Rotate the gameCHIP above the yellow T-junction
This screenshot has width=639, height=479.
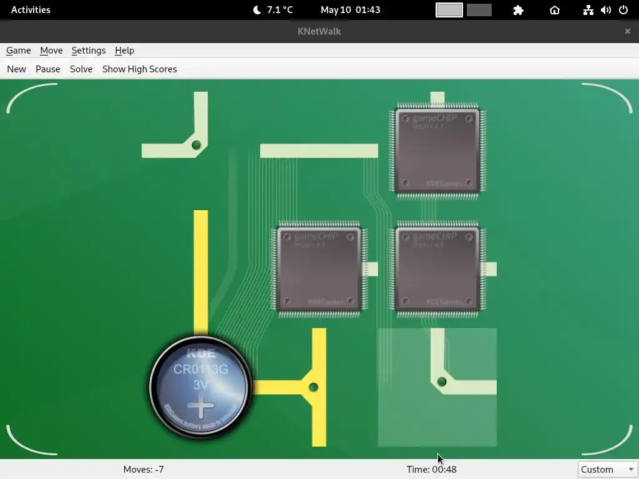(319, 269)
